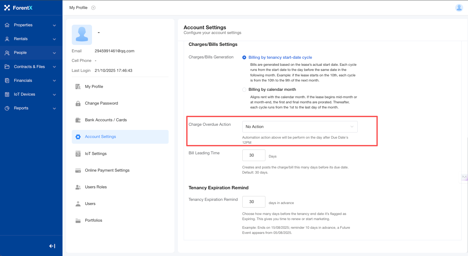
Task: Close the My Profile tab
Action: [93, 8]
